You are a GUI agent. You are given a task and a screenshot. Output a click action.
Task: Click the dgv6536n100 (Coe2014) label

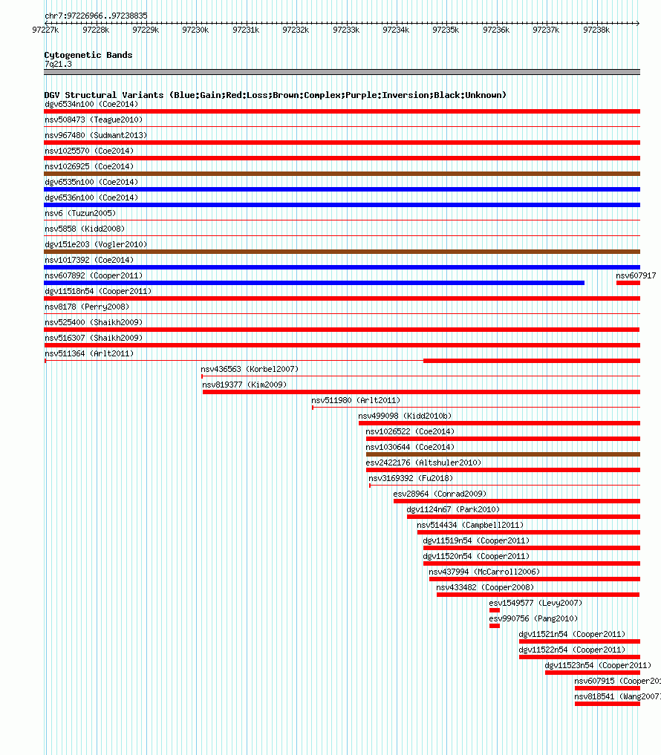click(x=91, y=197)
